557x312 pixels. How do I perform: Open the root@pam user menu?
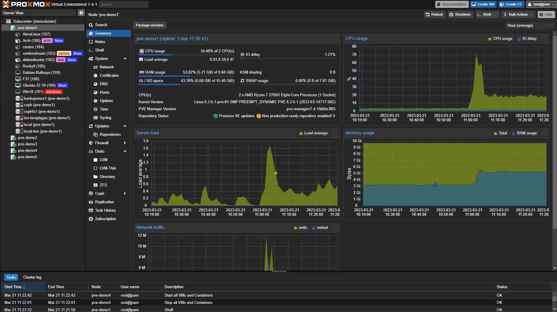(541, 4)
